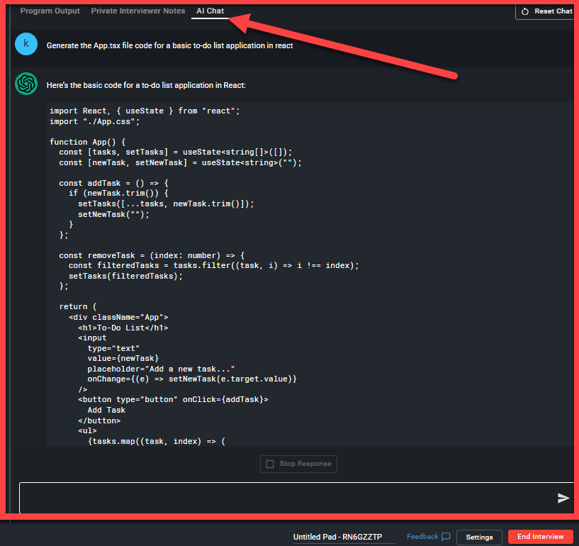Click the circular reset arrow icon
579x546 pixels.
coord(525,11)
